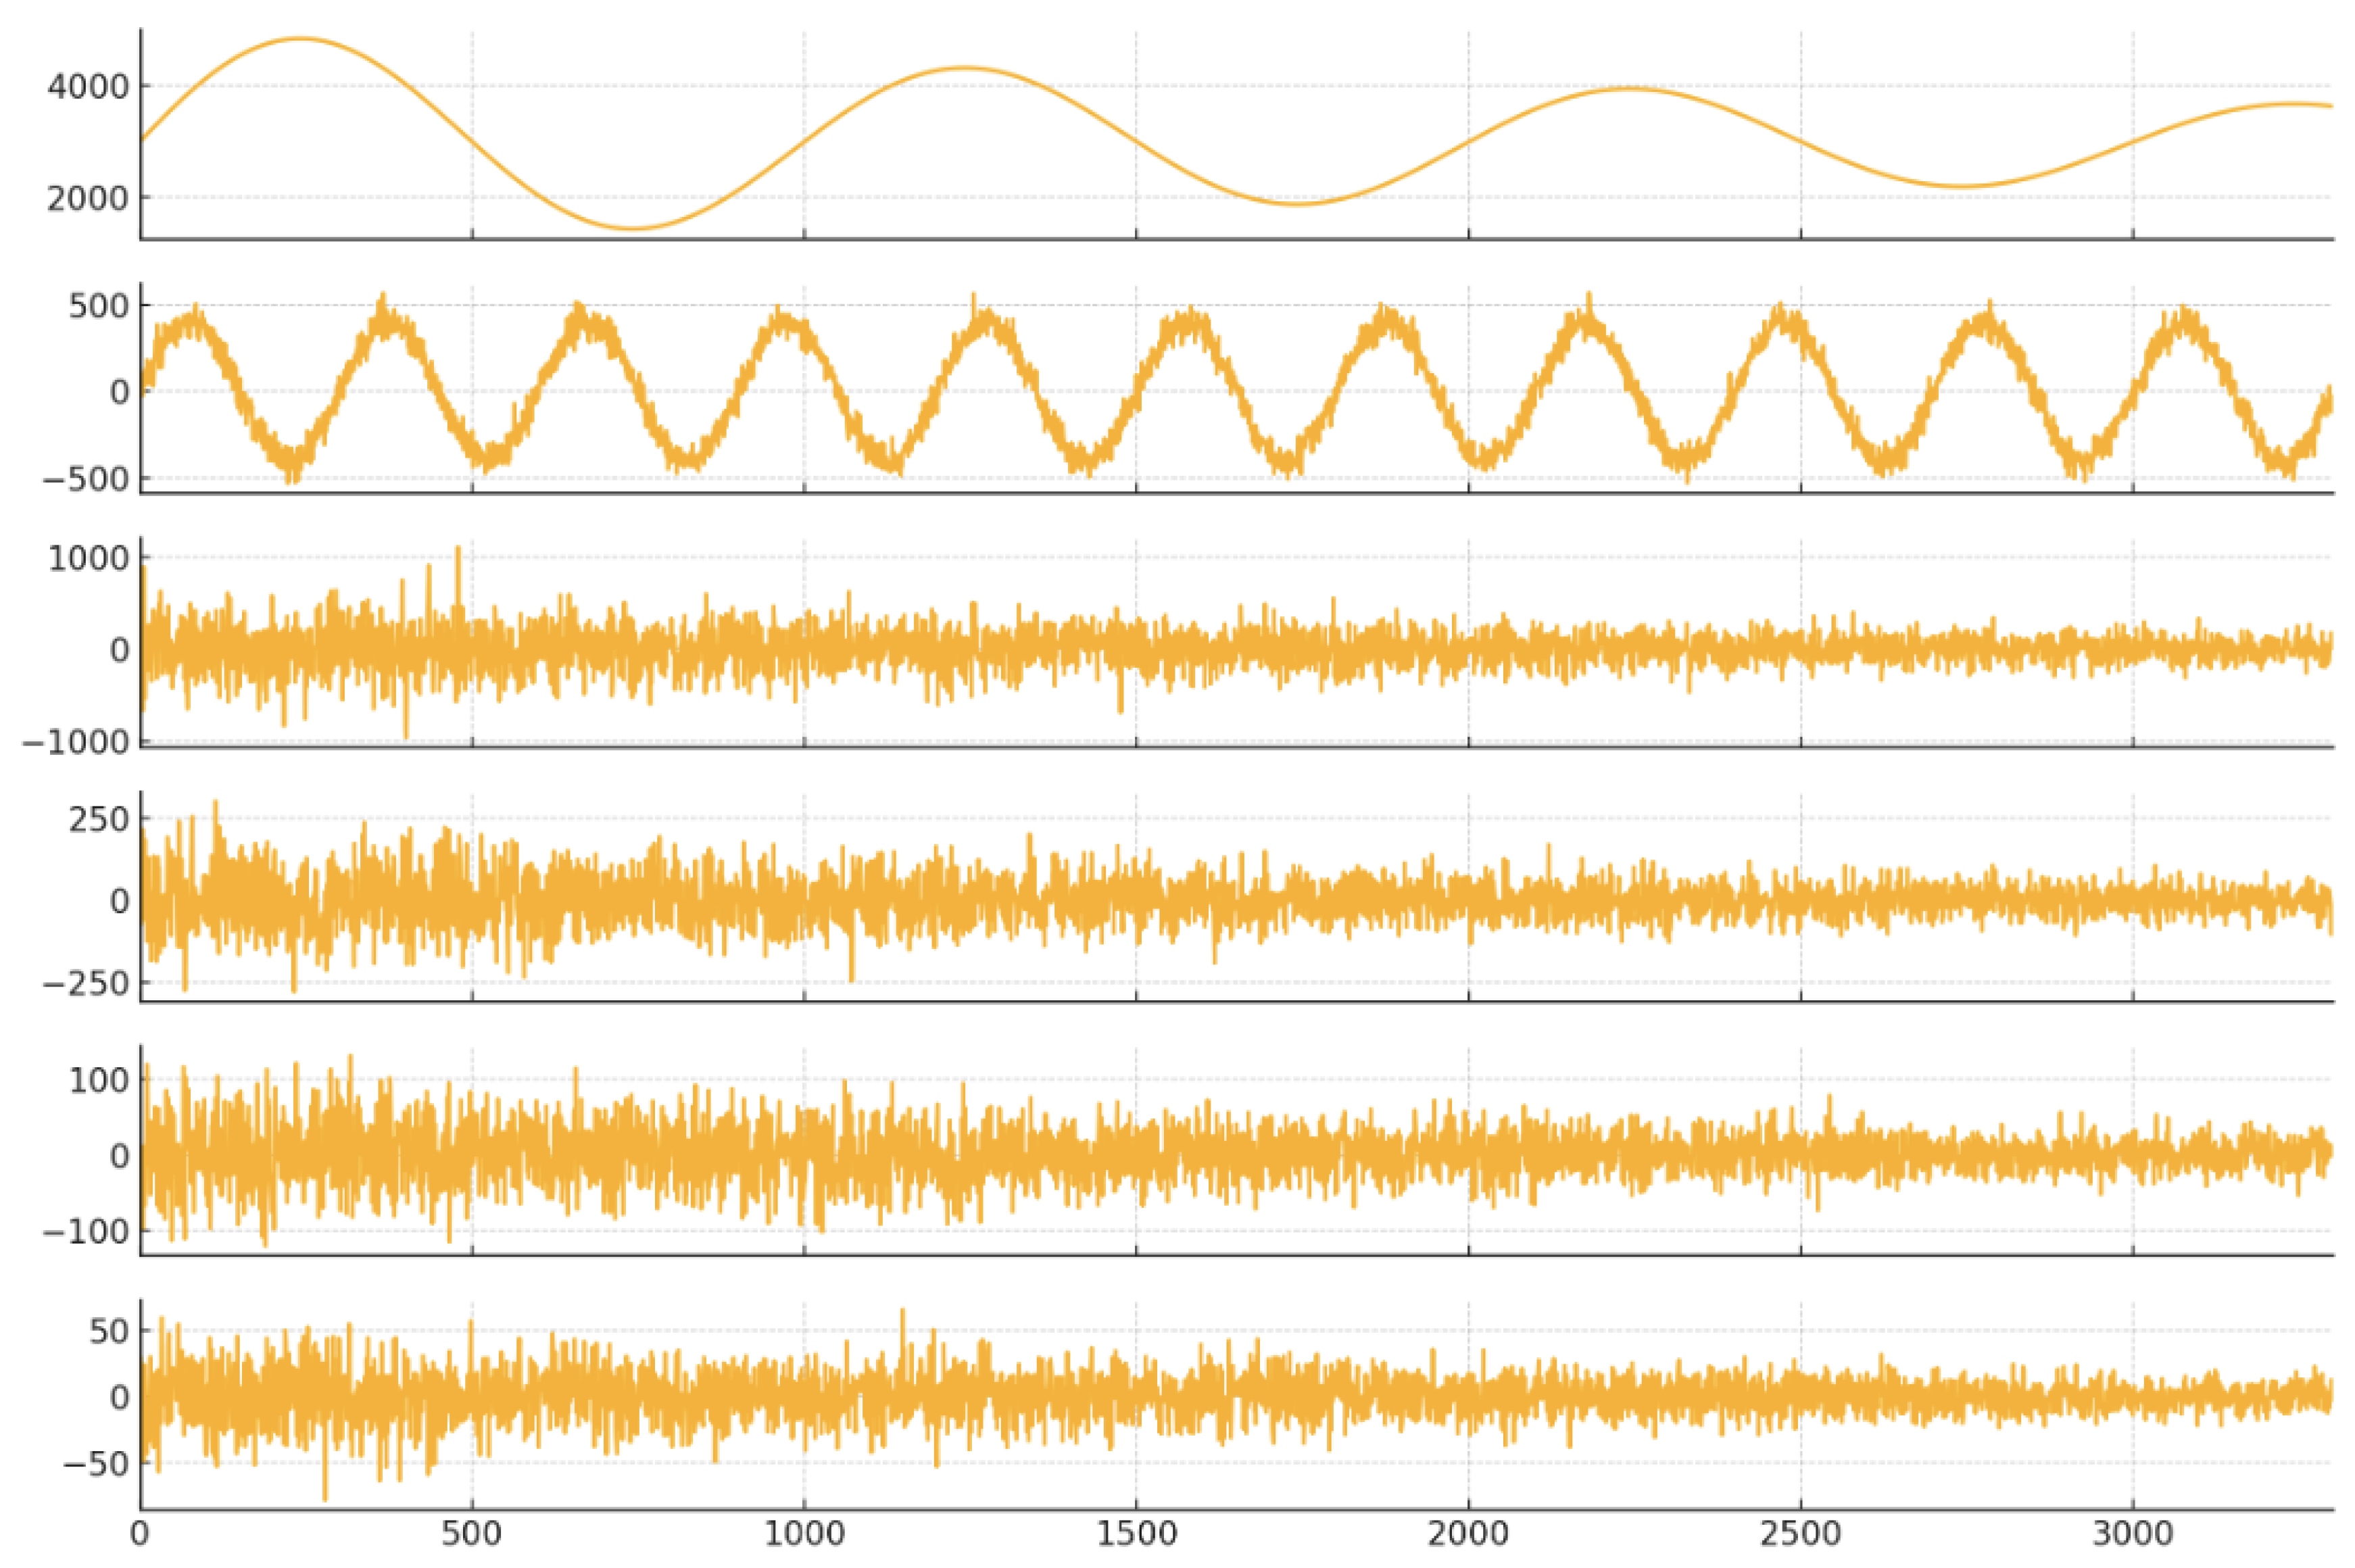
Task: Click the first peak of the smooth top curve
Action: [x=300, y=39]
